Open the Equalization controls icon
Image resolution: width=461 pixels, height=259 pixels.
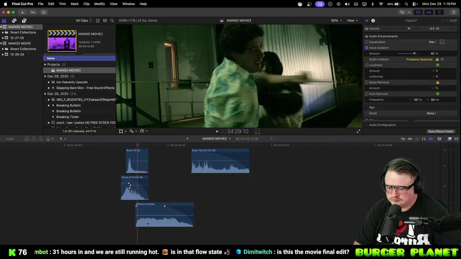tap(442, 42)
